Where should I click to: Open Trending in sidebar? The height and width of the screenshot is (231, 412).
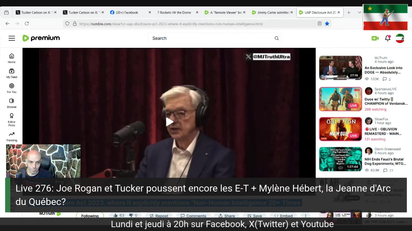(12, 136)
